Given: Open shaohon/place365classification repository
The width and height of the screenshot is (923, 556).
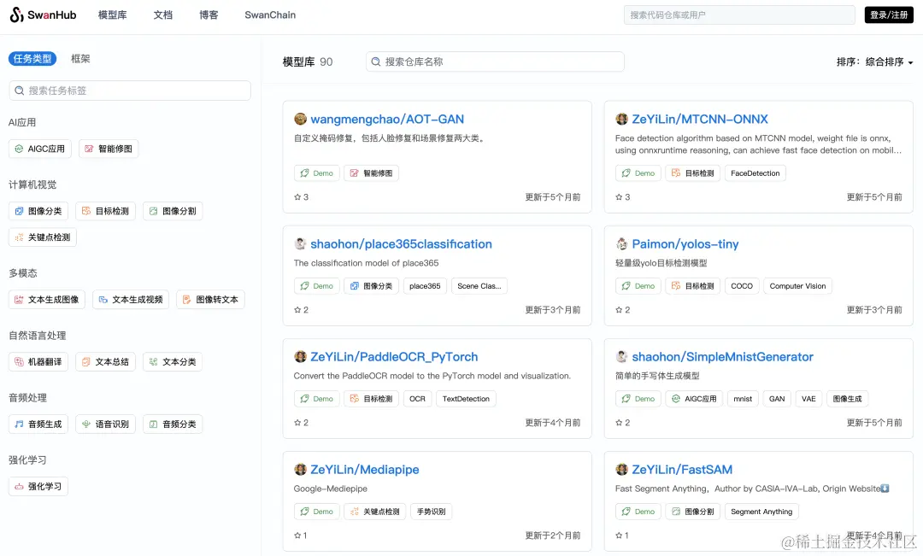Looking at the screenshot, I should 401,243.
